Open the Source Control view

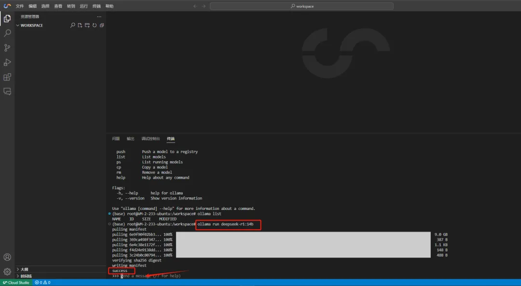click(7, 48)
